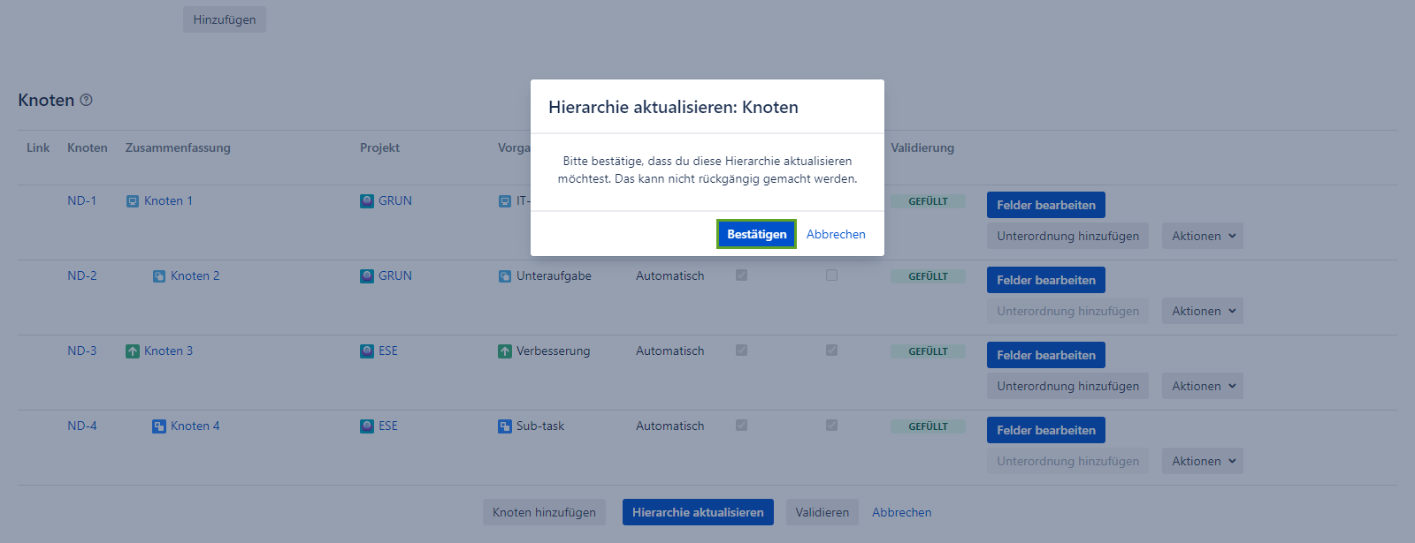This screenshot has height=543, width=1415.
Task: Click Felder bearbeiten for ND-2
Action: (1045, 280)
